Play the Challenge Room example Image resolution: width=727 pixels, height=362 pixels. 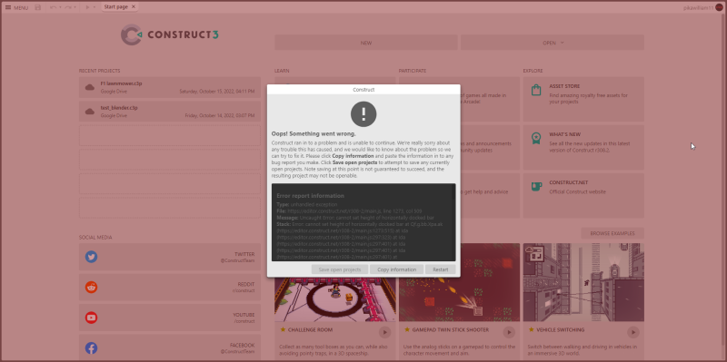384,332
